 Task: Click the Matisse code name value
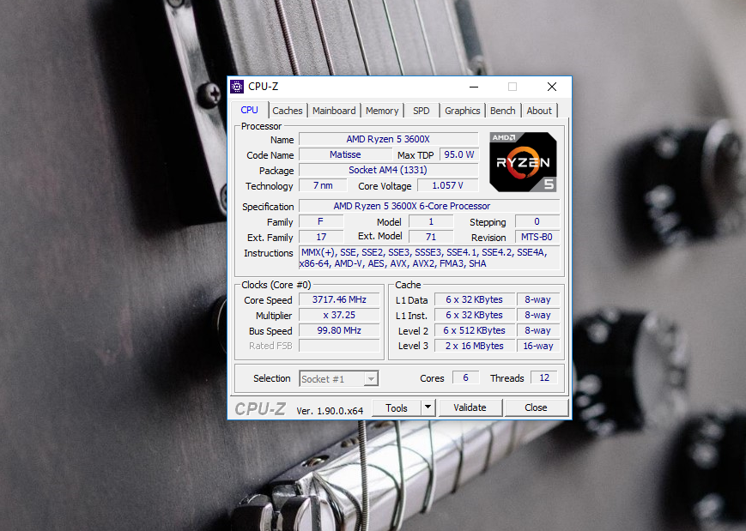[345, 154]
